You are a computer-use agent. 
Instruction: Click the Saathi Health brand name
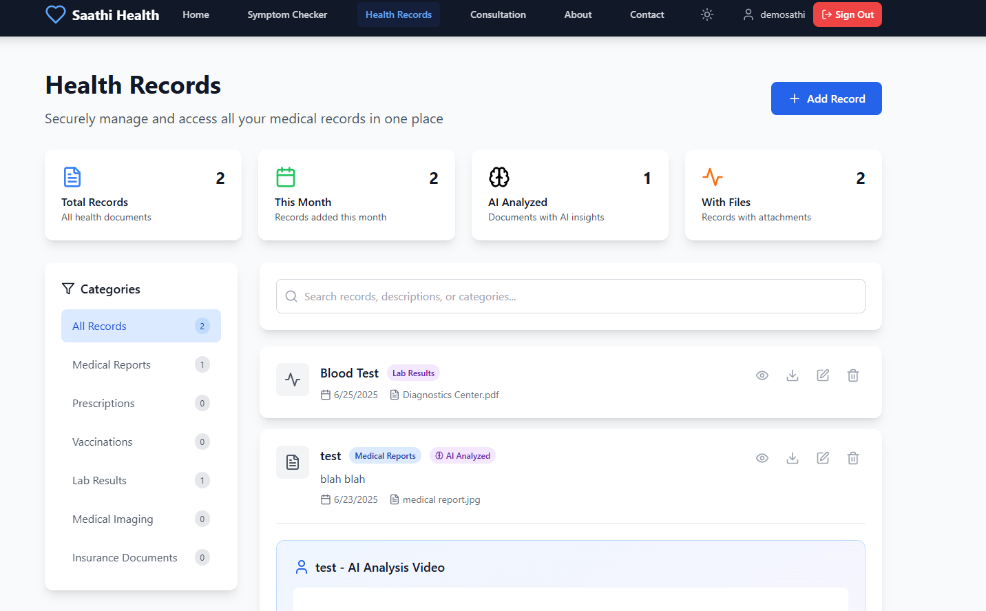[x=116, y=15]
